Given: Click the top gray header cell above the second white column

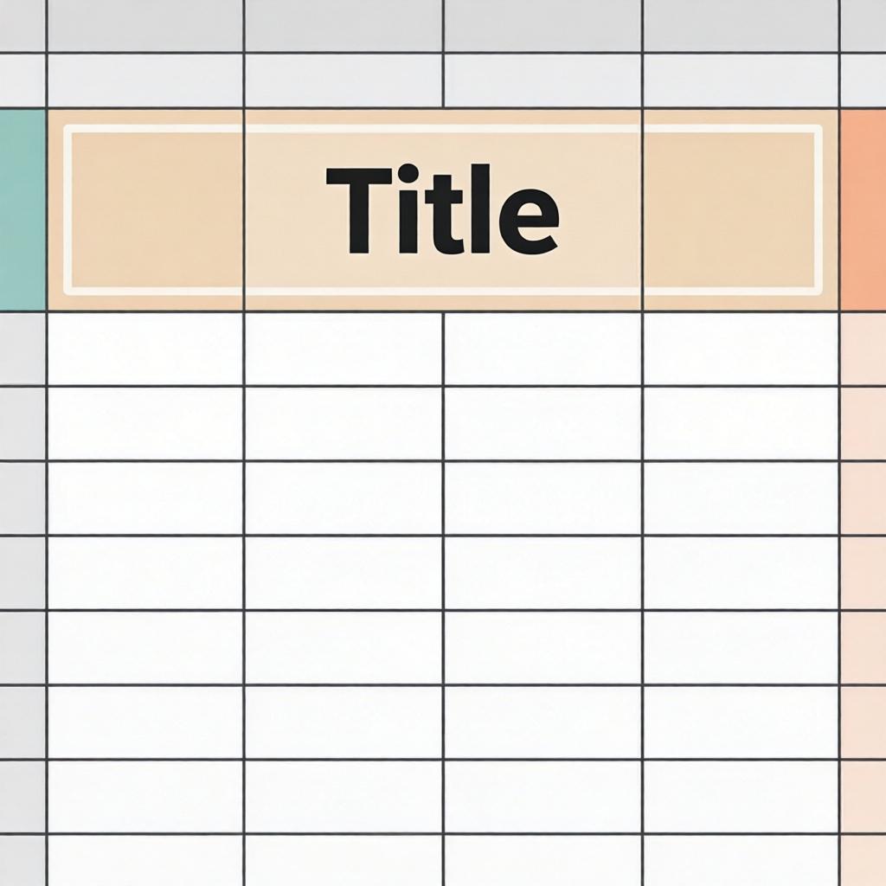Looking at the screenshot, I should click(x=343, y=25).
